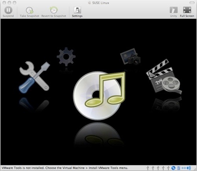Minimize the SUSE Linux window
197x171 pixels.
(x=9, y=3)
